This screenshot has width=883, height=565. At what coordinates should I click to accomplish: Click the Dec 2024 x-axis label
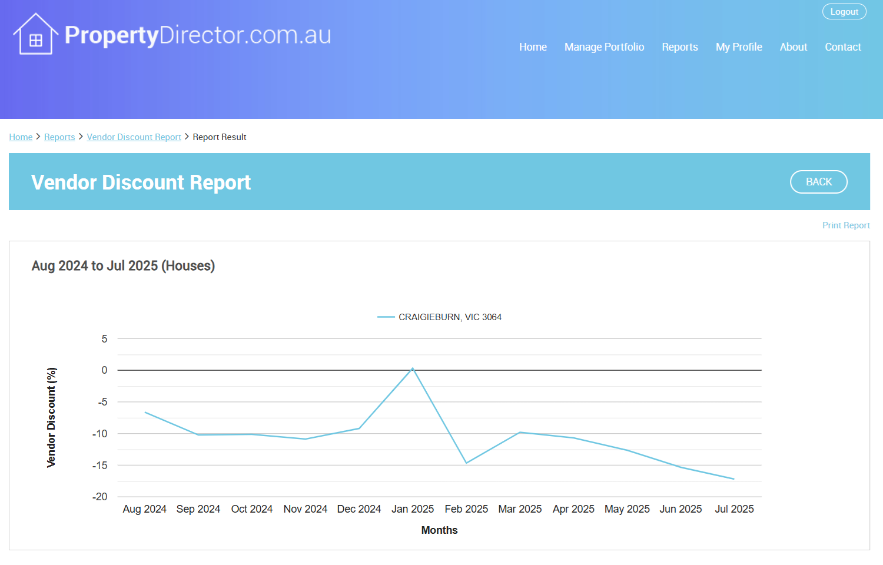click(359, 509)
